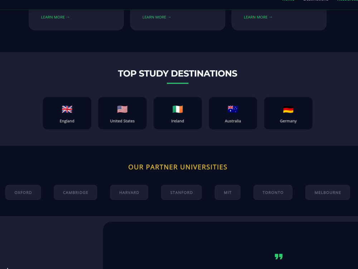This screenshot has width=358, height=269.
Task: Follow the third LEARN MORE link
Action: click(x=258, y=17)
